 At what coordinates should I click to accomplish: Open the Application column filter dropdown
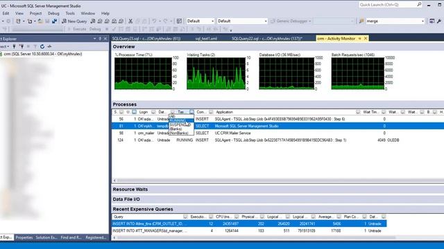pyautogui.click(x=358, y=112)
